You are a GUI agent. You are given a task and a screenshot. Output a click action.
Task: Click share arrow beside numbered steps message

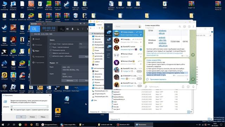(193, 79)
